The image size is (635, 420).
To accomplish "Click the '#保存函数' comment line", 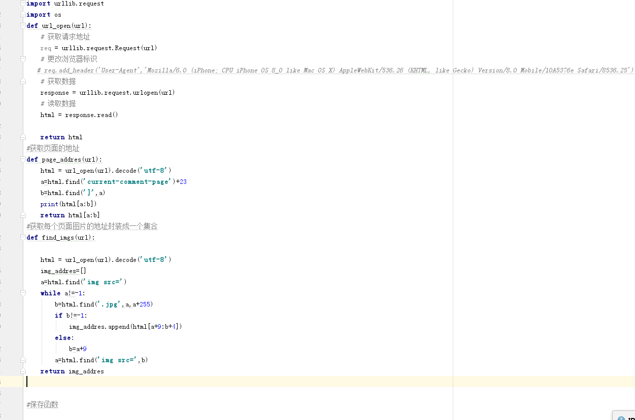I will 43,405.
